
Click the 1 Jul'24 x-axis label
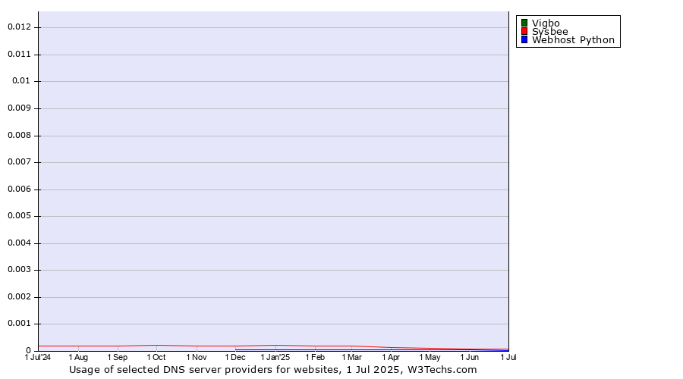tap(38, 357)
